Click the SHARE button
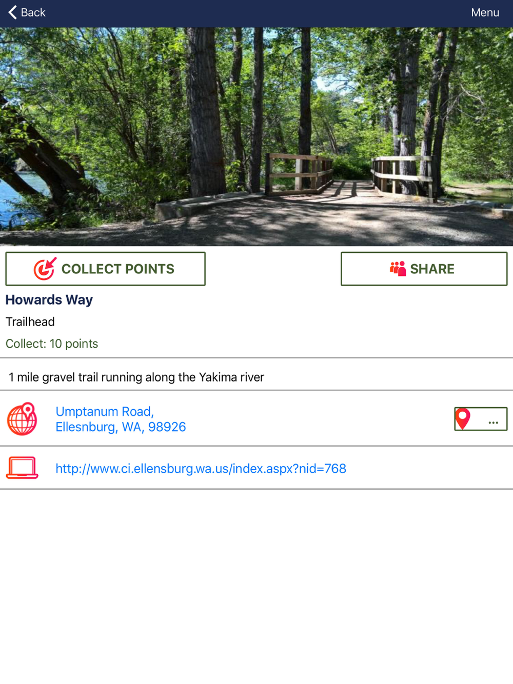This screenshot has height=684, width=513. [x=424, y=269]
